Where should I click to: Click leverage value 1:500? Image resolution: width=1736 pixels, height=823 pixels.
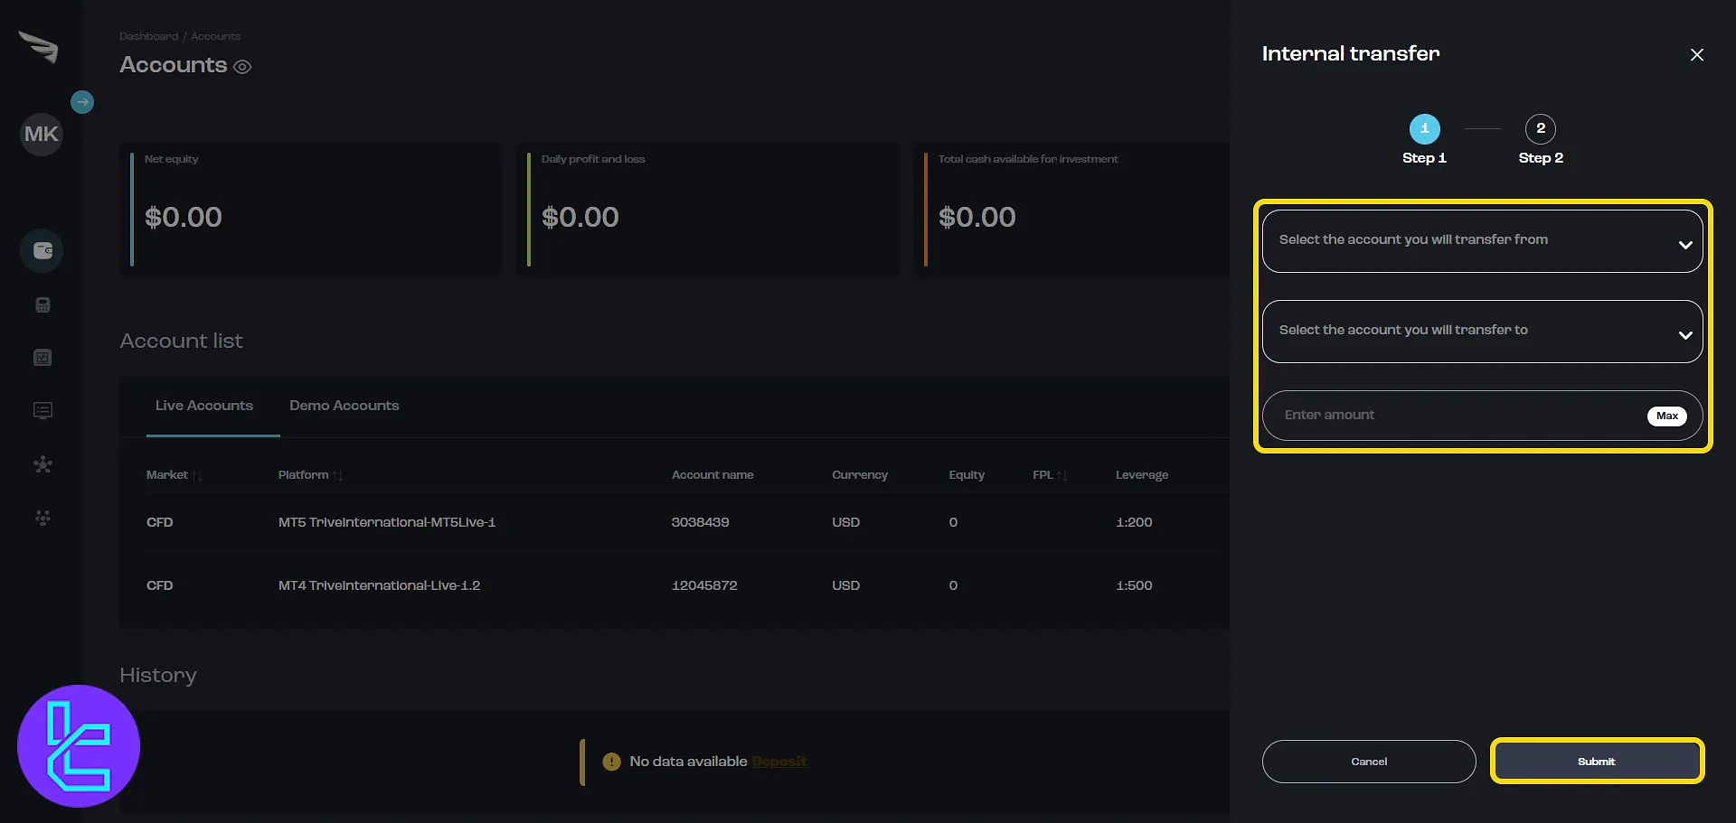click(x=1134, y=585)
